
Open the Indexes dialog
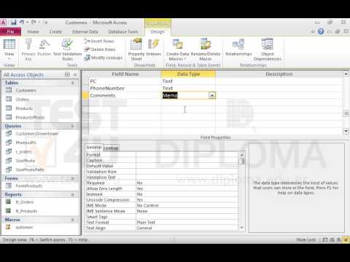click(154, 47)
